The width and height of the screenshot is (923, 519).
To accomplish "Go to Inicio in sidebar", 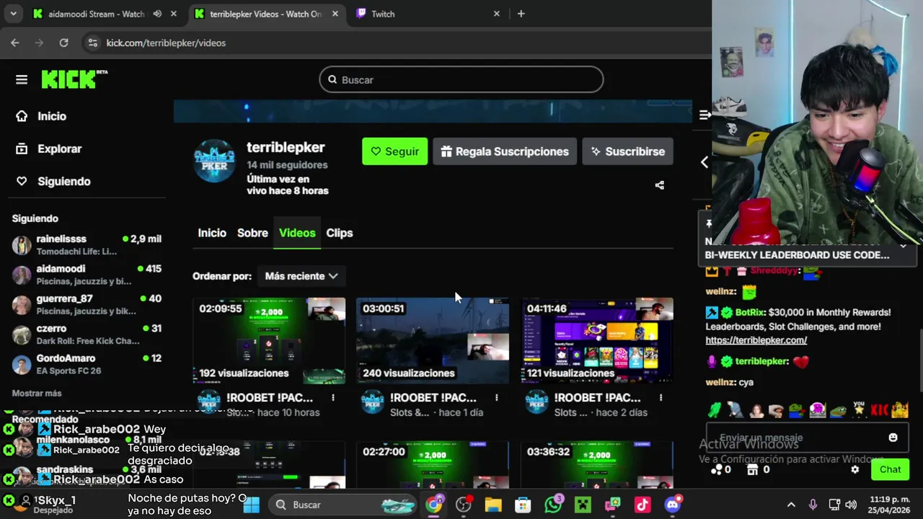I will (x=42, y=116).
